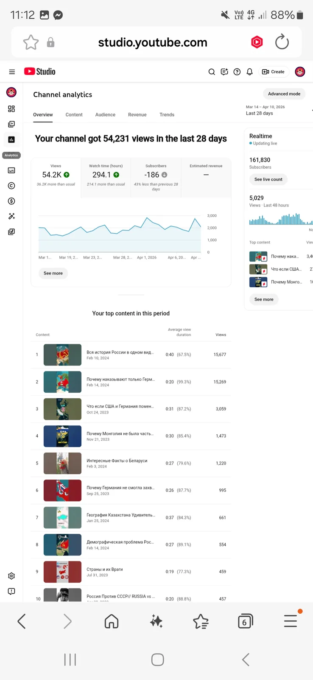313x680 pixels.
Task: Open the browser tabs counter showing 6
Action: tap(246, 621)
